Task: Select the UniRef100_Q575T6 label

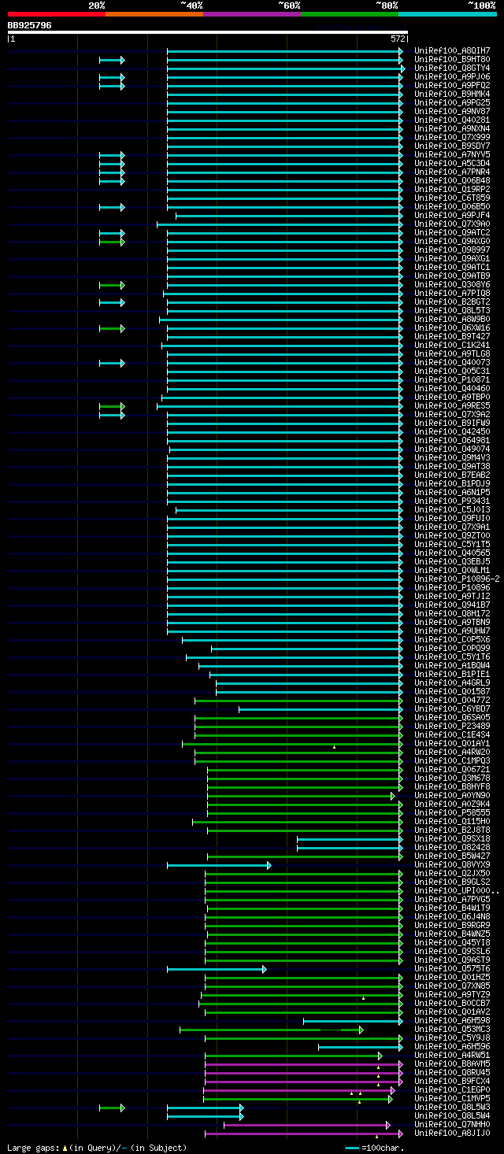Action: (x=452, y=969)
